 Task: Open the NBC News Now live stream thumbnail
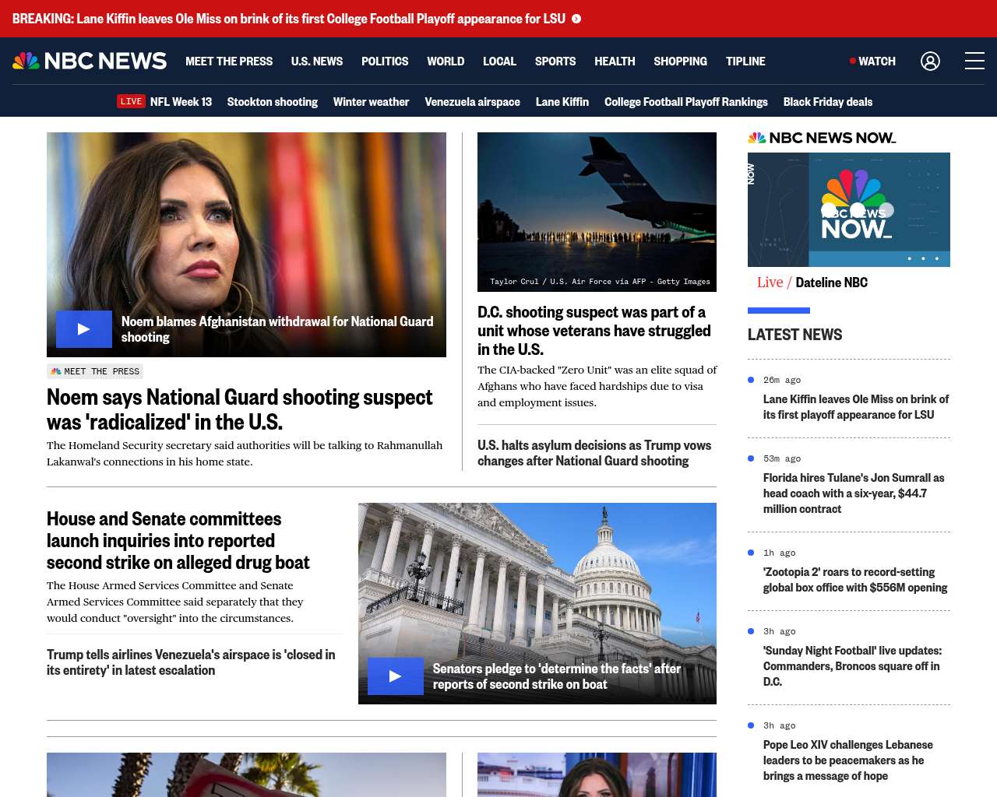pyautogui.click(x=849, y=209)
